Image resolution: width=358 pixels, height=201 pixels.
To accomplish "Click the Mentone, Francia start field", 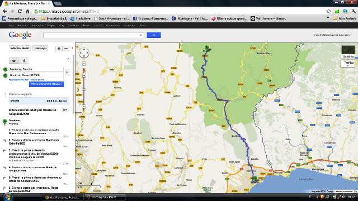I will 36,69.
